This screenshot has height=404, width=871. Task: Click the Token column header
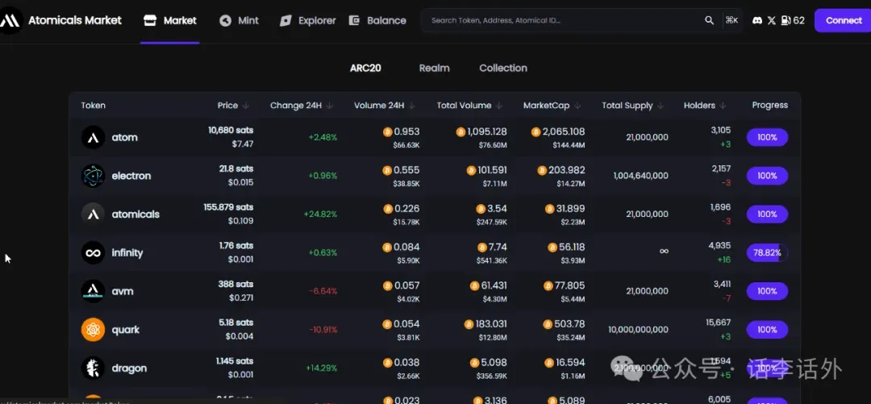point(94,106)
